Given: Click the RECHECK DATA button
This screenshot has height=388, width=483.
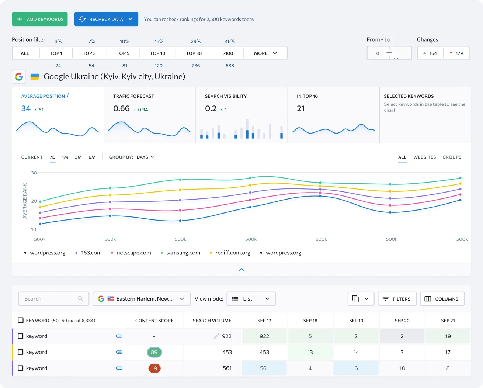Looking at the screenshot, I should click(x=106, y=19).
